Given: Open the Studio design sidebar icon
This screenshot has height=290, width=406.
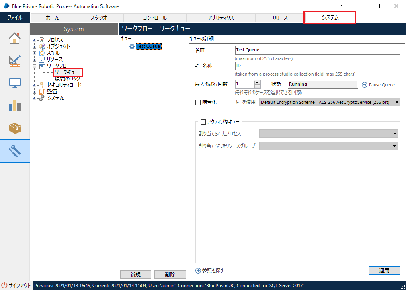Looking at the screenshot, I should (x=15, y=61).
